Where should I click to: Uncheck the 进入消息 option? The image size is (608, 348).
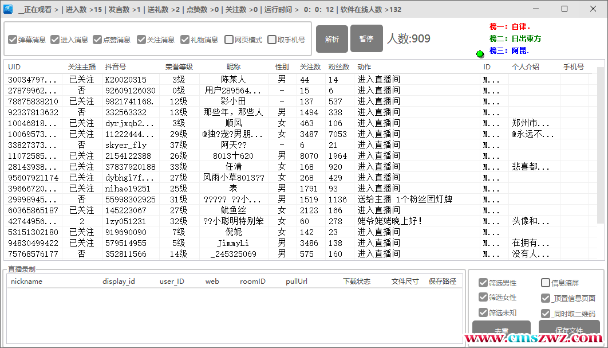click(x=55, y=40)
